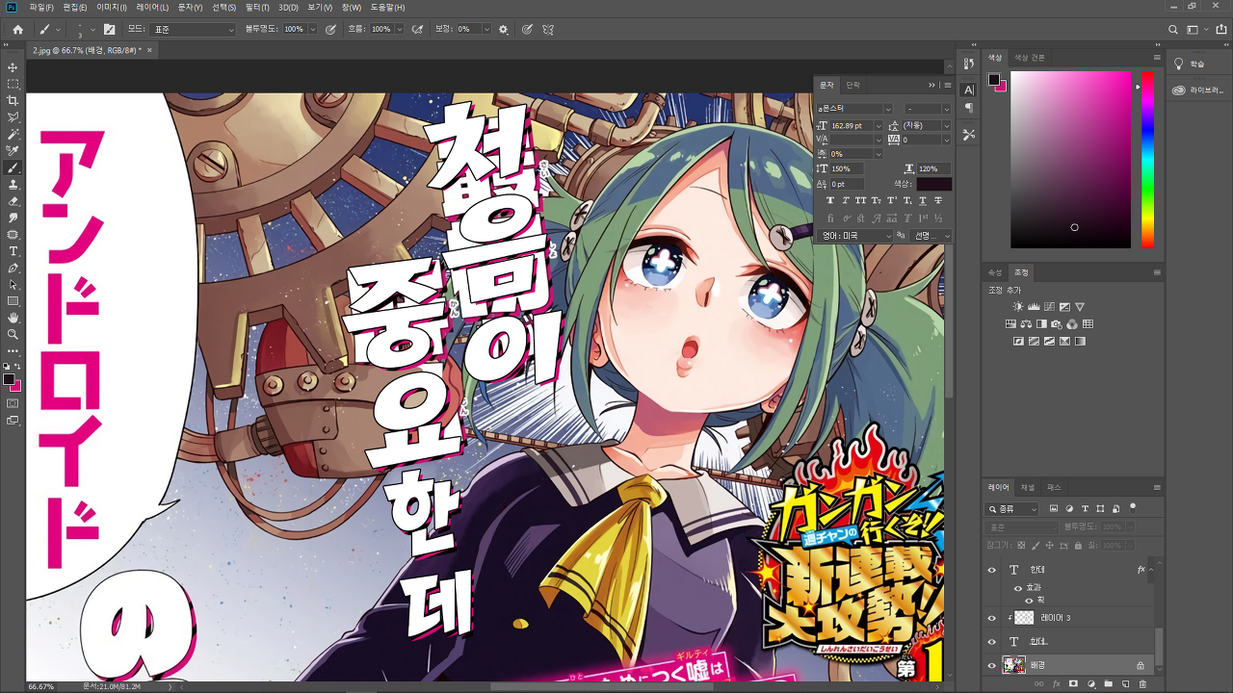Switch to the 채널 tab
Image resolution: width=1233 pixels, height=693 pixels.
1028,488
